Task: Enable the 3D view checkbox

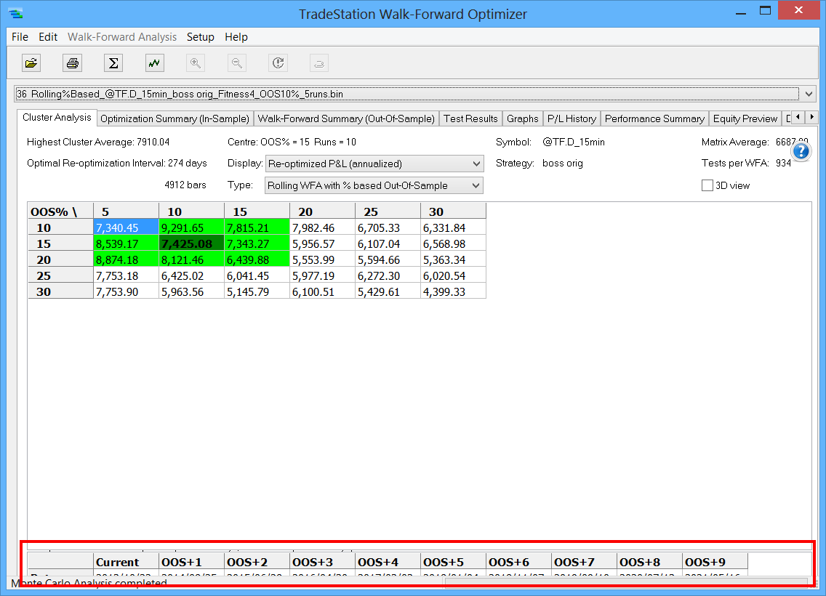Action: coord(707,185)
